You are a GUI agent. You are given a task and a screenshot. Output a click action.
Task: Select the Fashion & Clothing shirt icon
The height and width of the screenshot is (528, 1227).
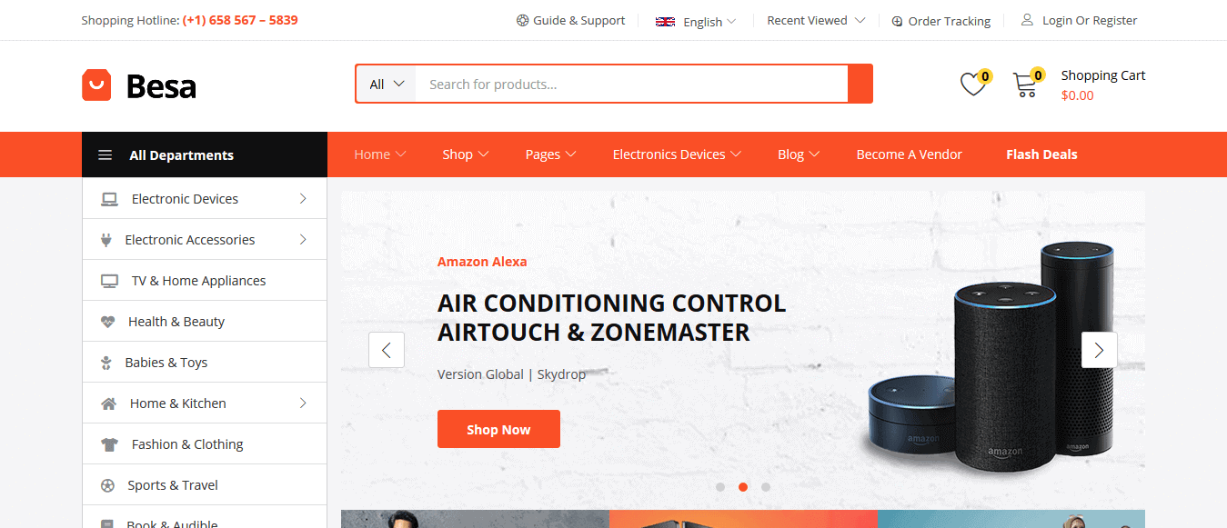(x=109, y=444)
